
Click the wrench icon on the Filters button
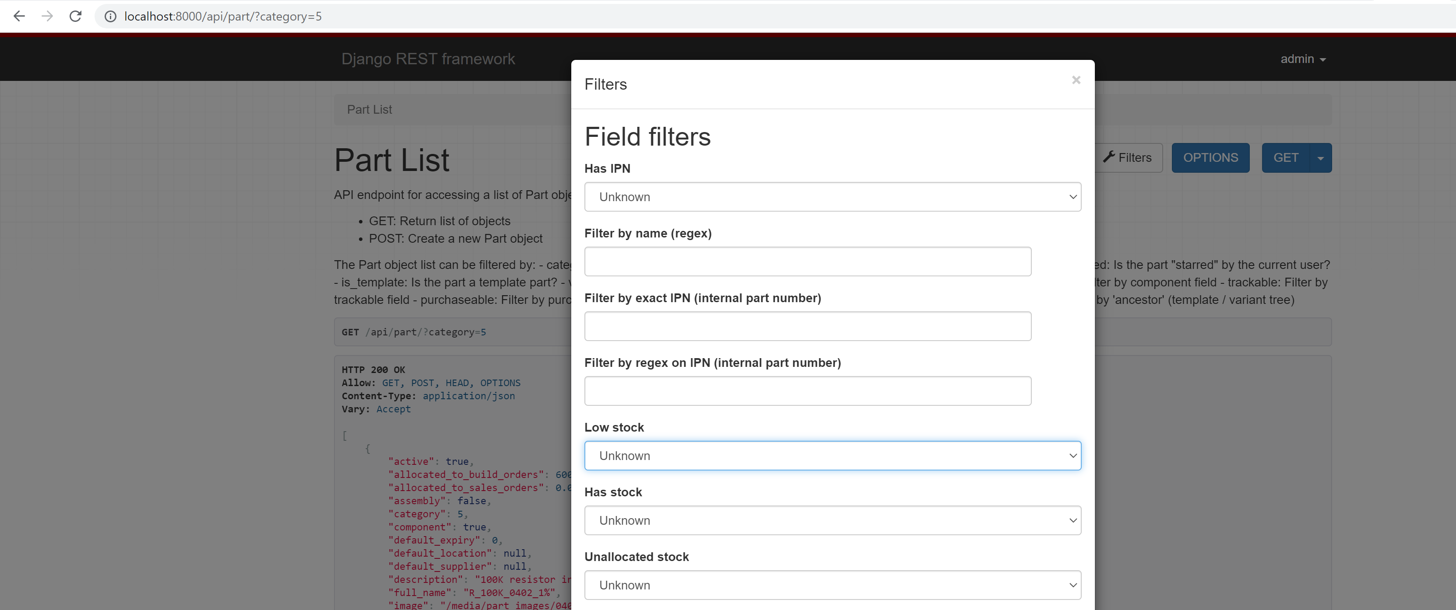click(1109, 157)
